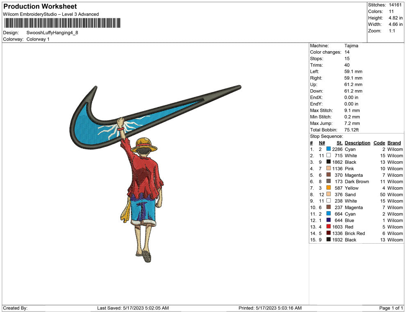Select the Machine value Tajima
406x312 pixels.
pos(351,46)
